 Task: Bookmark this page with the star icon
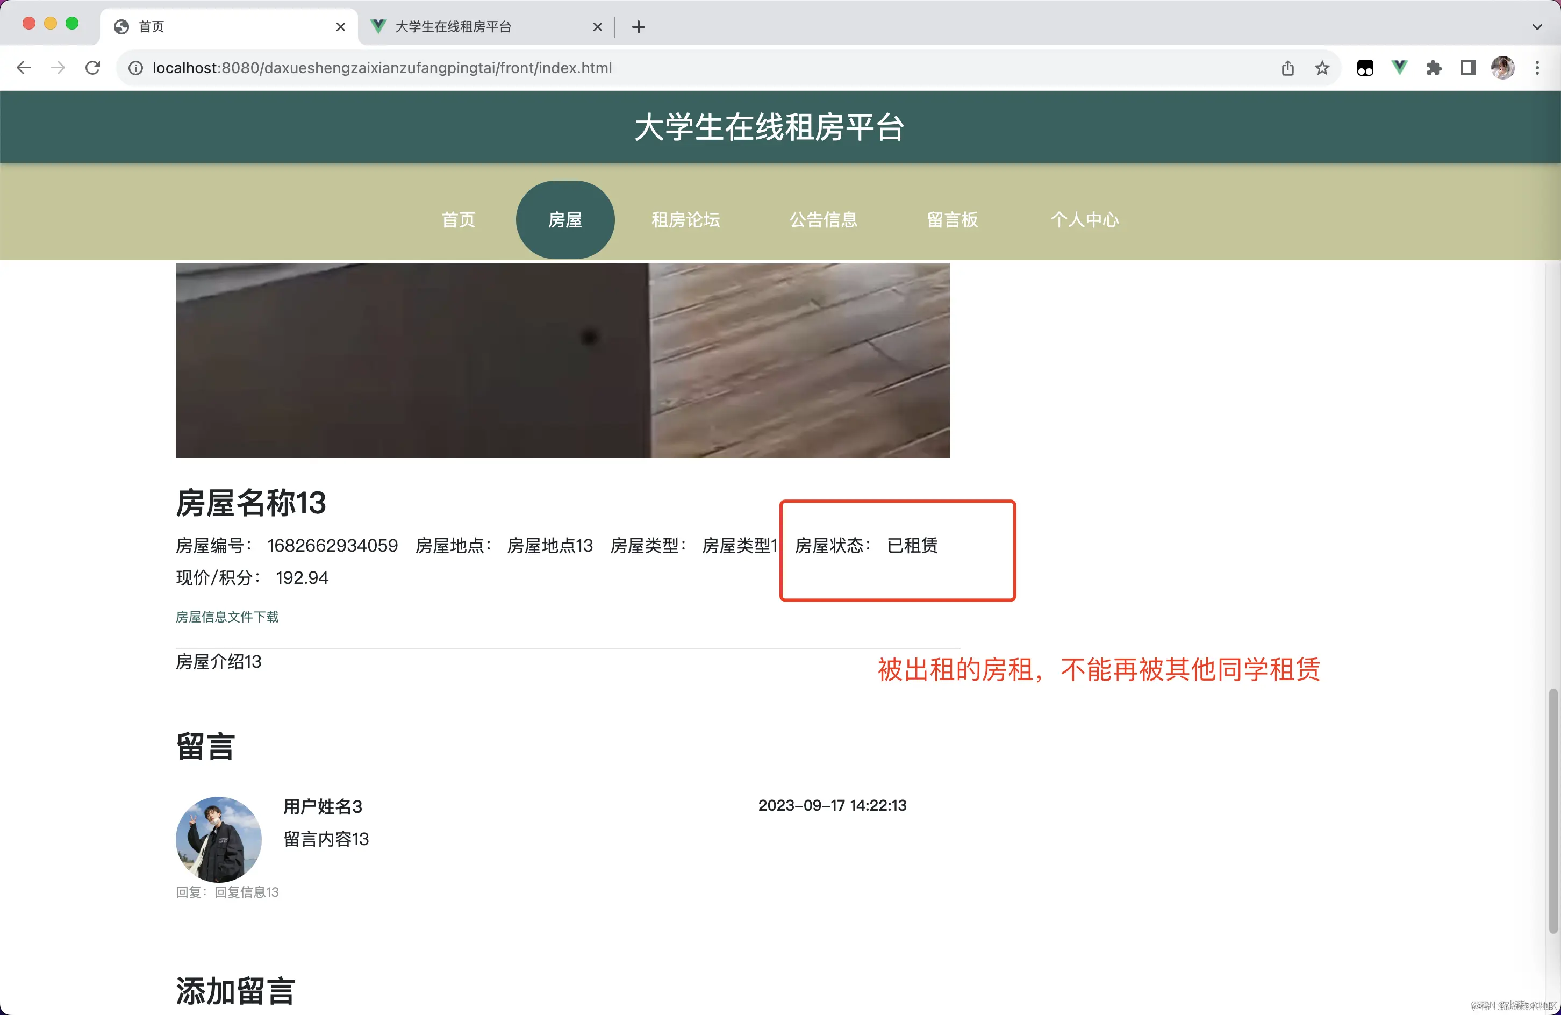point(1322,68)
